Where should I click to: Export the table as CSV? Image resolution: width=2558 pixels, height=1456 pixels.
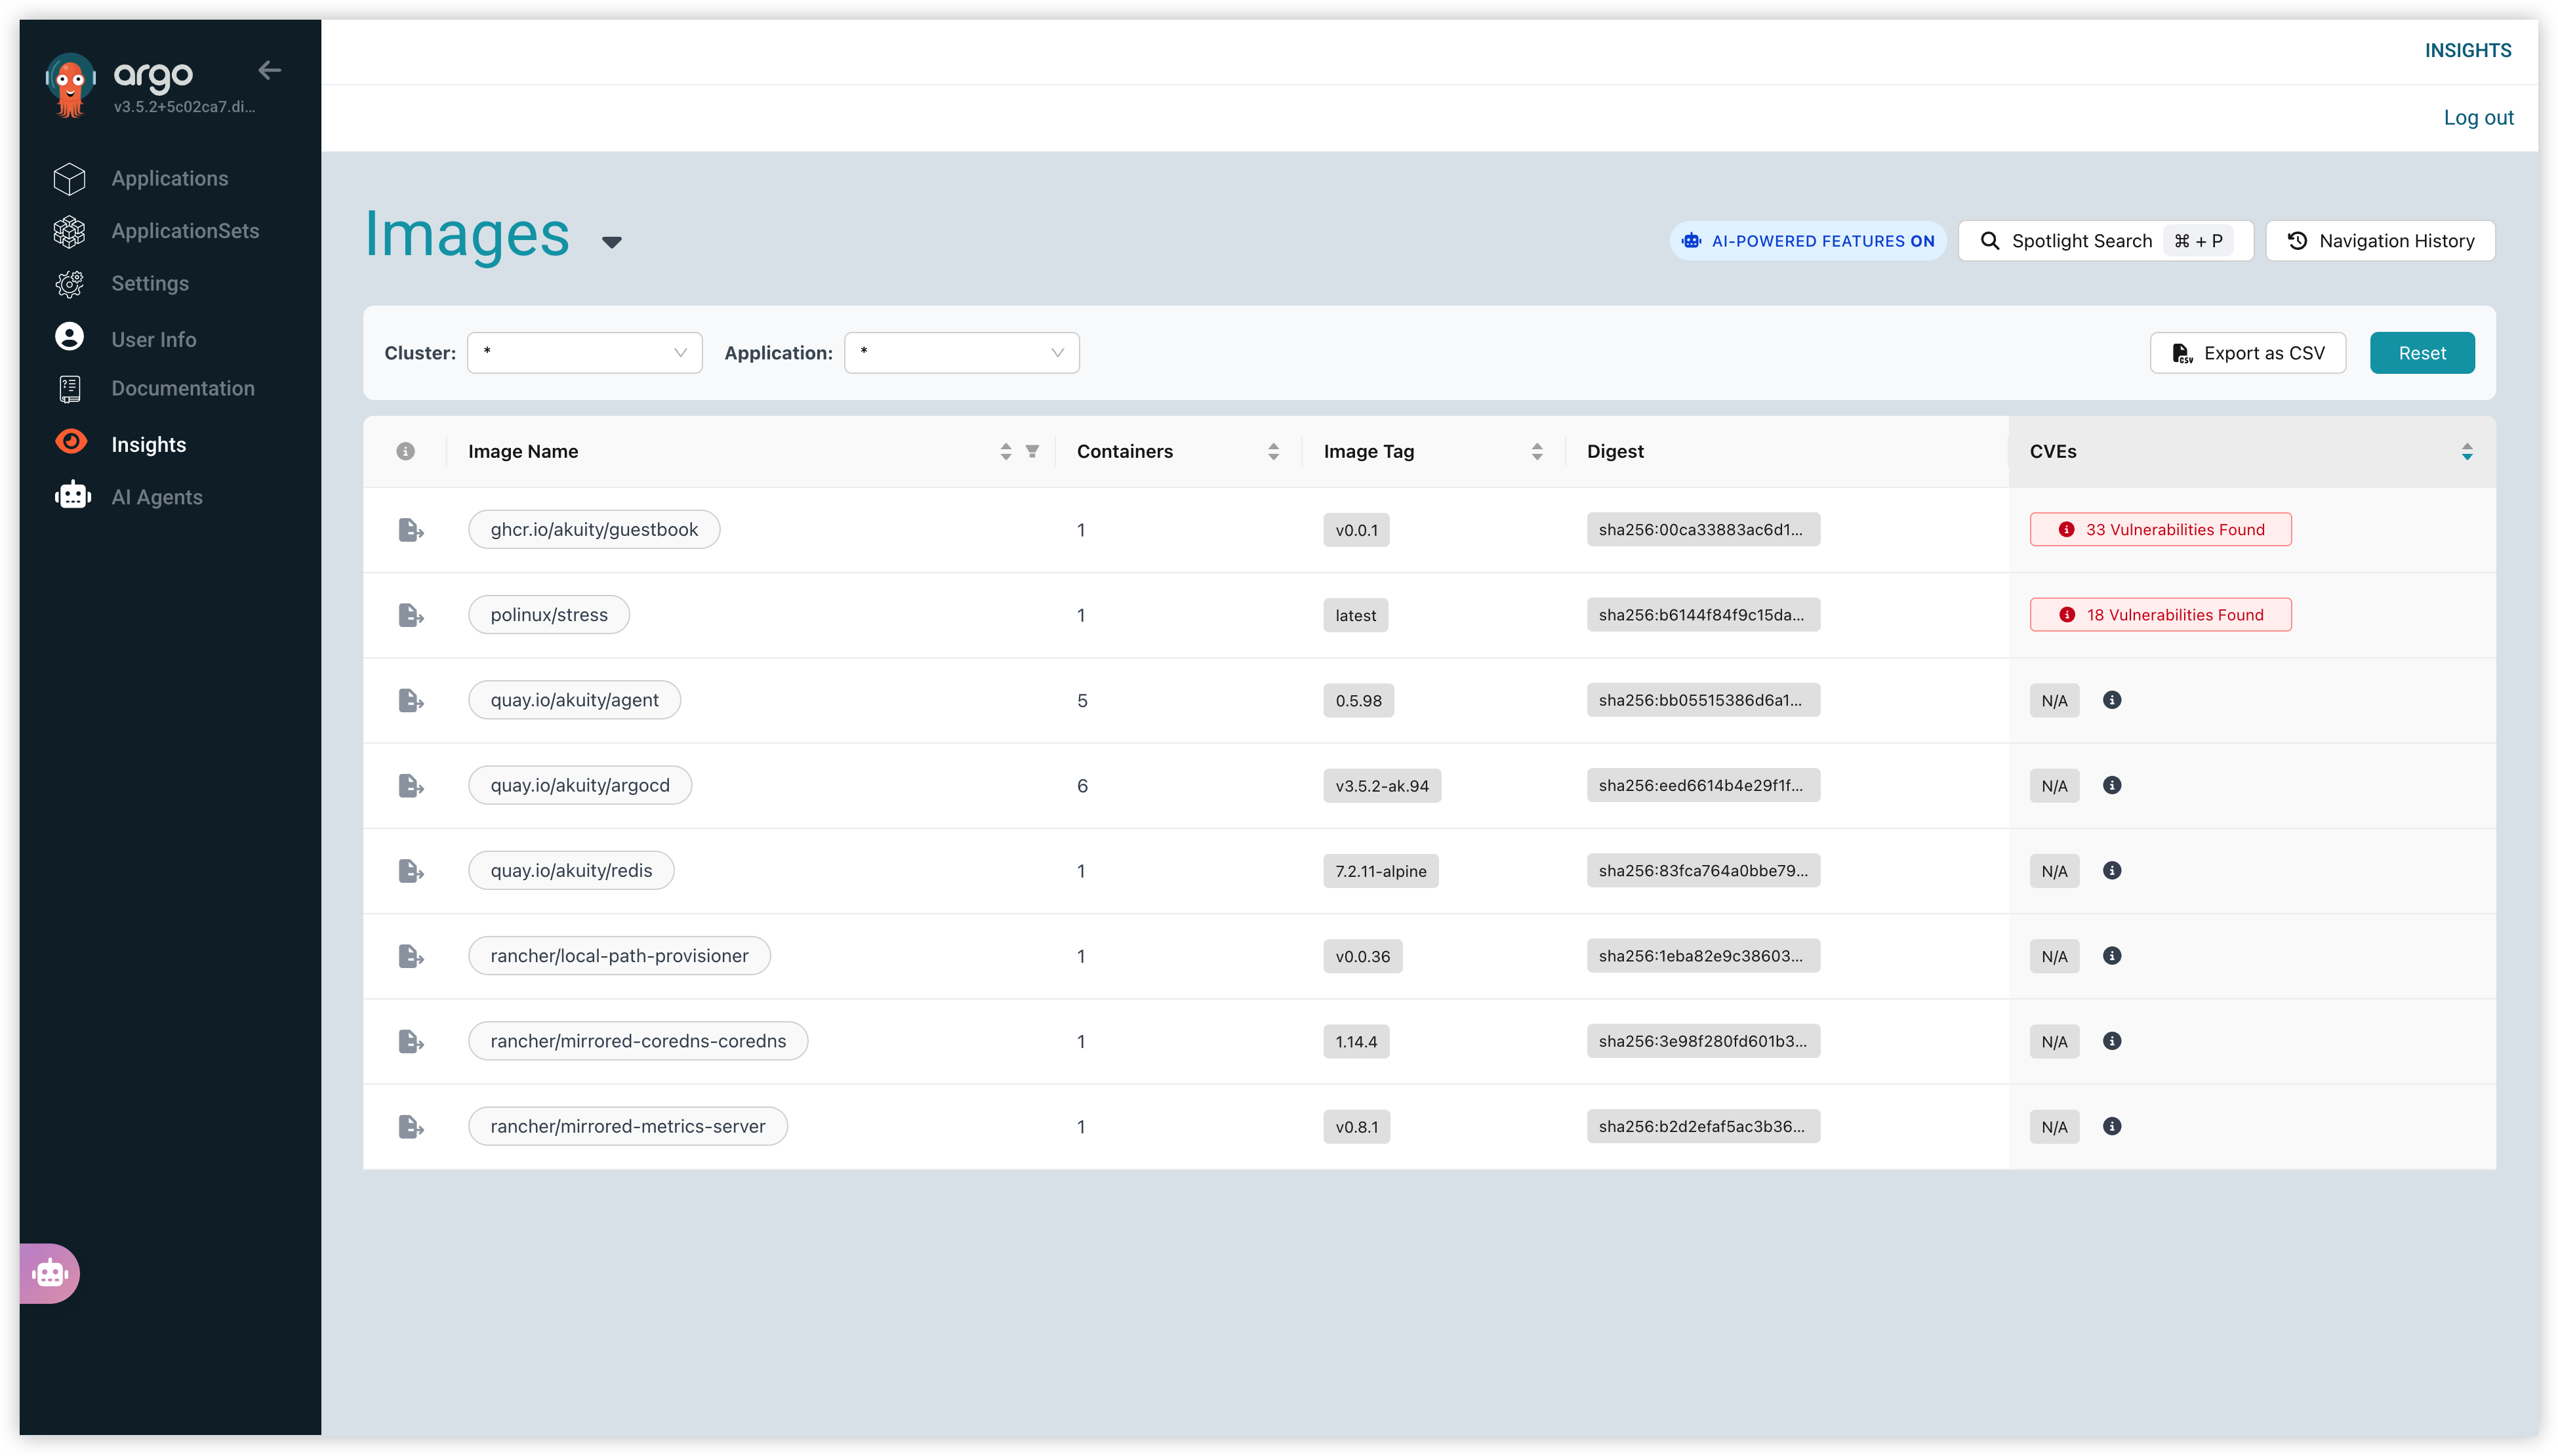(x=2247, y=353)
